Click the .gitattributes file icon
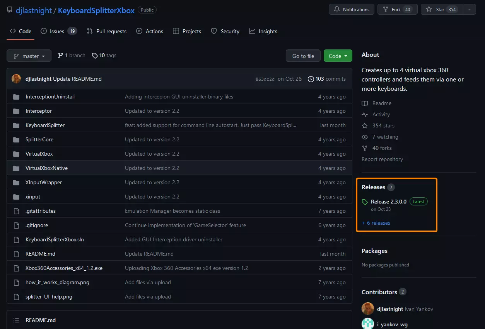Screen dimensions: 485x329 click(x=16, y=211)
